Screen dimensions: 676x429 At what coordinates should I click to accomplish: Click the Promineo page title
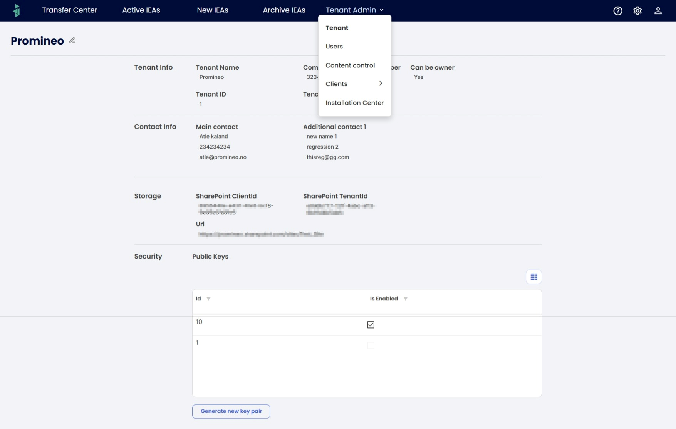37,41
